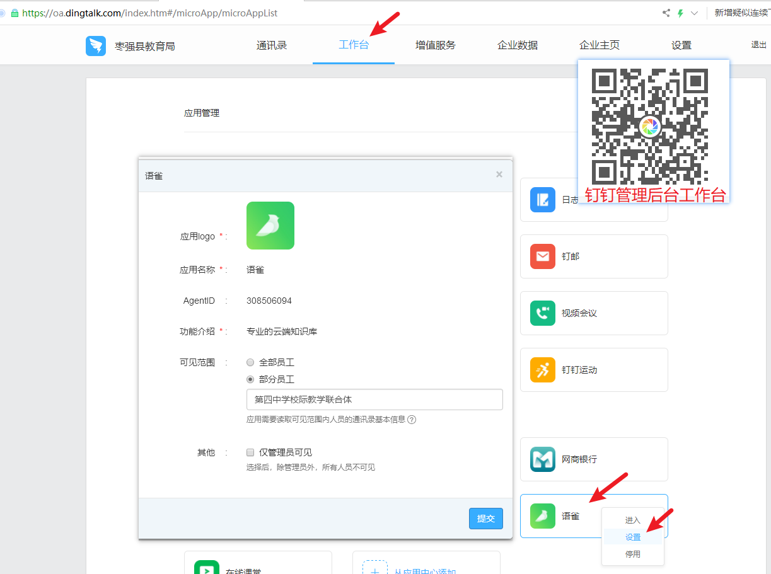Click the QR code image
The image size is (771, 574).
(x=650, y=126)
